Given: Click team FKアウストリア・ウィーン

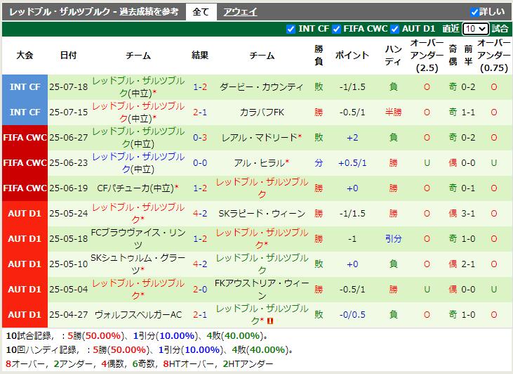Looking at the screenshot, I should point(262,289).
